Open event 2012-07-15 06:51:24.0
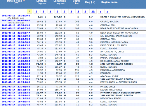146x106 pixels. (16, 73)
